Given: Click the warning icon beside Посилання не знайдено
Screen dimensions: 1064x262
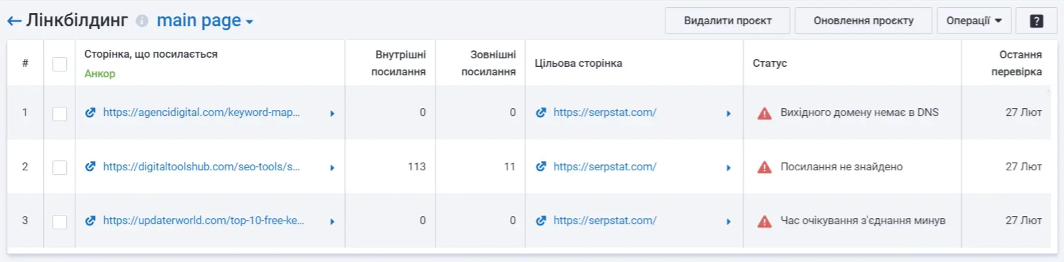Looking at the screenshot, I should pos(764,168).
